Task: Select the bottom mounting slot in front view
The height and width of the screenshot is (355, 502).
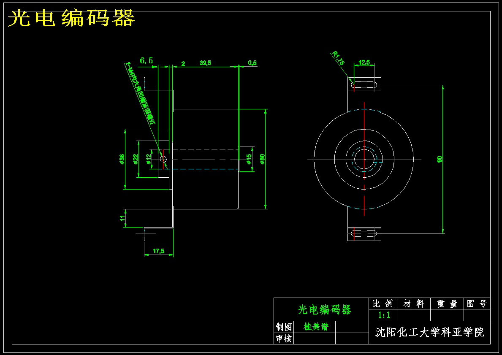Action: point(364,234)
